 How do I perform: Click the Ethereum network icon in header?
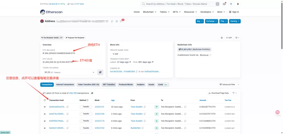click(238, 4)
